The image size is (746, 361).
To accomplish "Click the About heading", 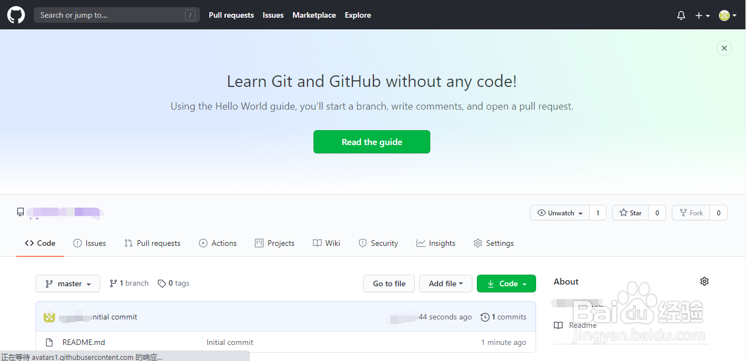I will pyautogui.click(x=566, y=281).
